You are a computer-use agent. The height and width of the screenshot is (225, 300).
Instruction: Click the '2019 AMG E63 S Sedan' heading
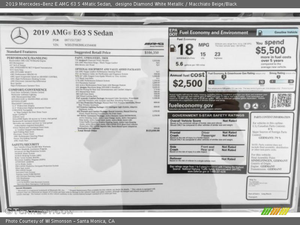tap(73, 33)
